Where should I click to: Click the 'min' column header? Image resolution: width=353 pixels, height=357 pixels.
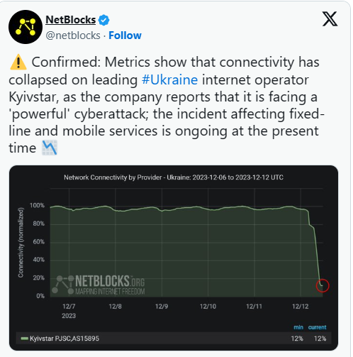(x=298, y=327)
